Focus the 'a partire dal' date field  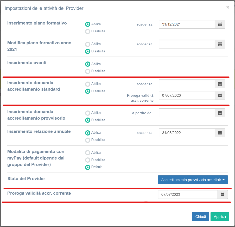click(187, 113)
